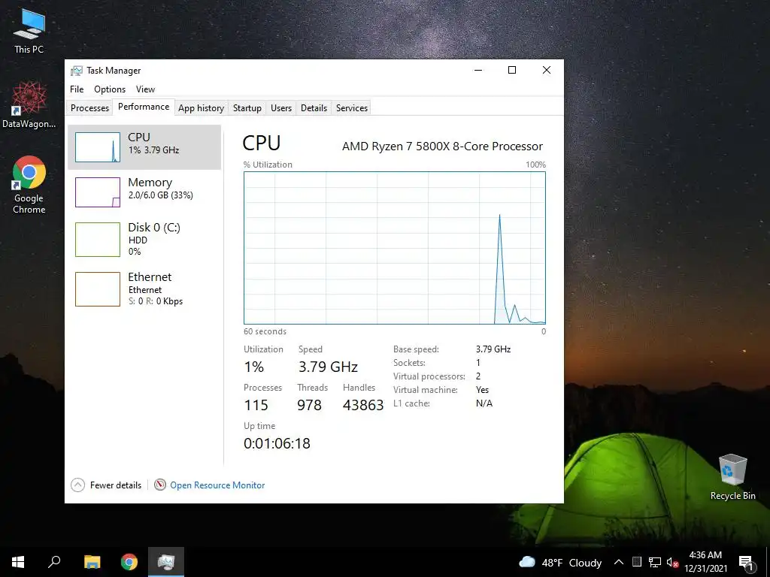Click Open Resource Monitor link
Screen dimensions: 770x577
[x=217, y=485]
